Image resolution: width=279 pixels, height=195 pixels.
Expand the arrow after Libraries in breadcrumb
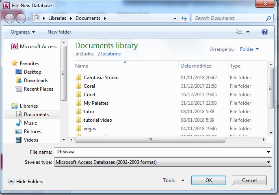point(71,18)
